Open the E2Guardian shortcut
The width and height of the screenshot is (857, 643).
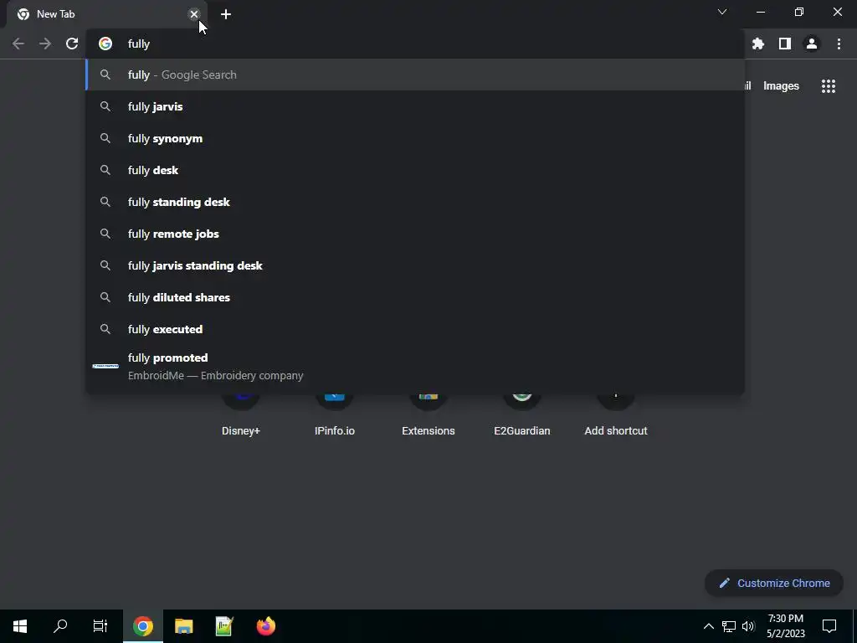[522, 415]
